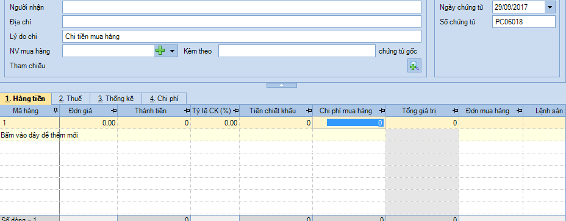Pin the Tỷ lệ CK (%) column
The image size is (566, 221).
[x=235, y=111]
